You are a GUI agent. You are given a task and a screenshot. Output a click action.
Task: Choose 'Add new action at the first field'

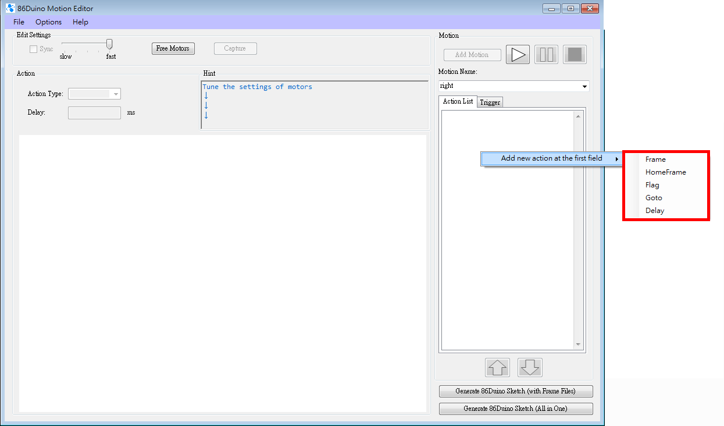point(551,158)
